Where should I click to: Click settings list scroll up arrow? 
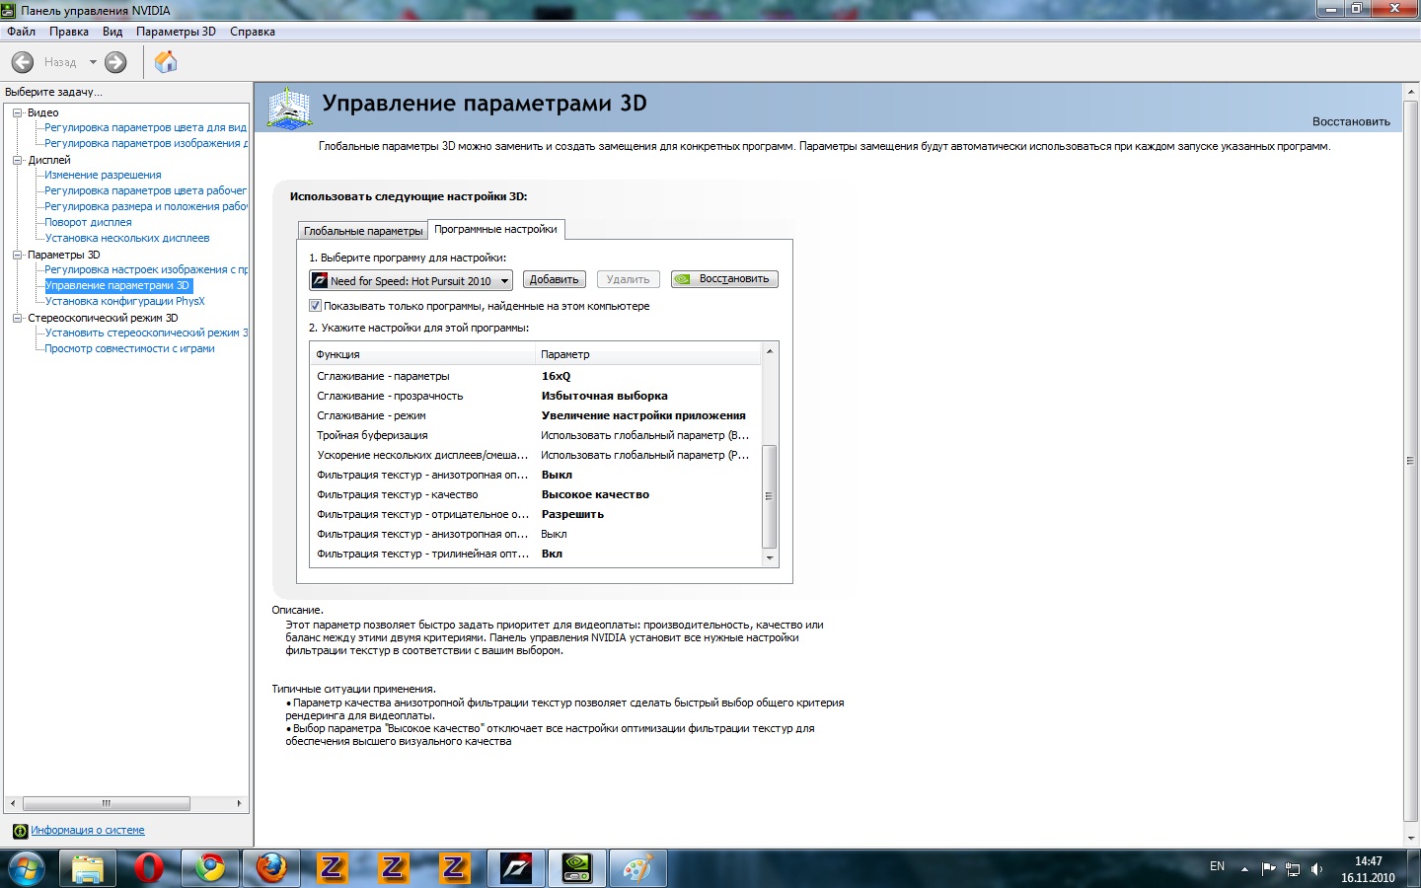tap(770, 351)
